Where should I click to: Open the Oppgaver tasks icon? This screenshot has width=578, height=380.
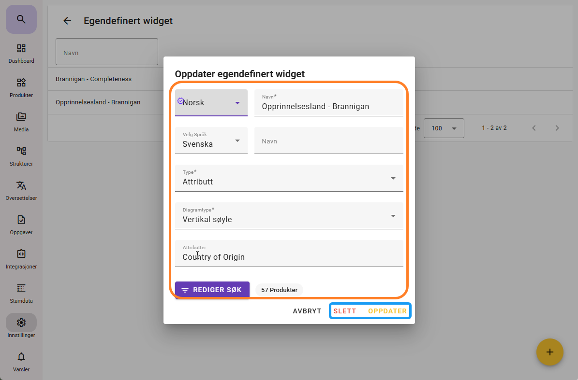21,220
